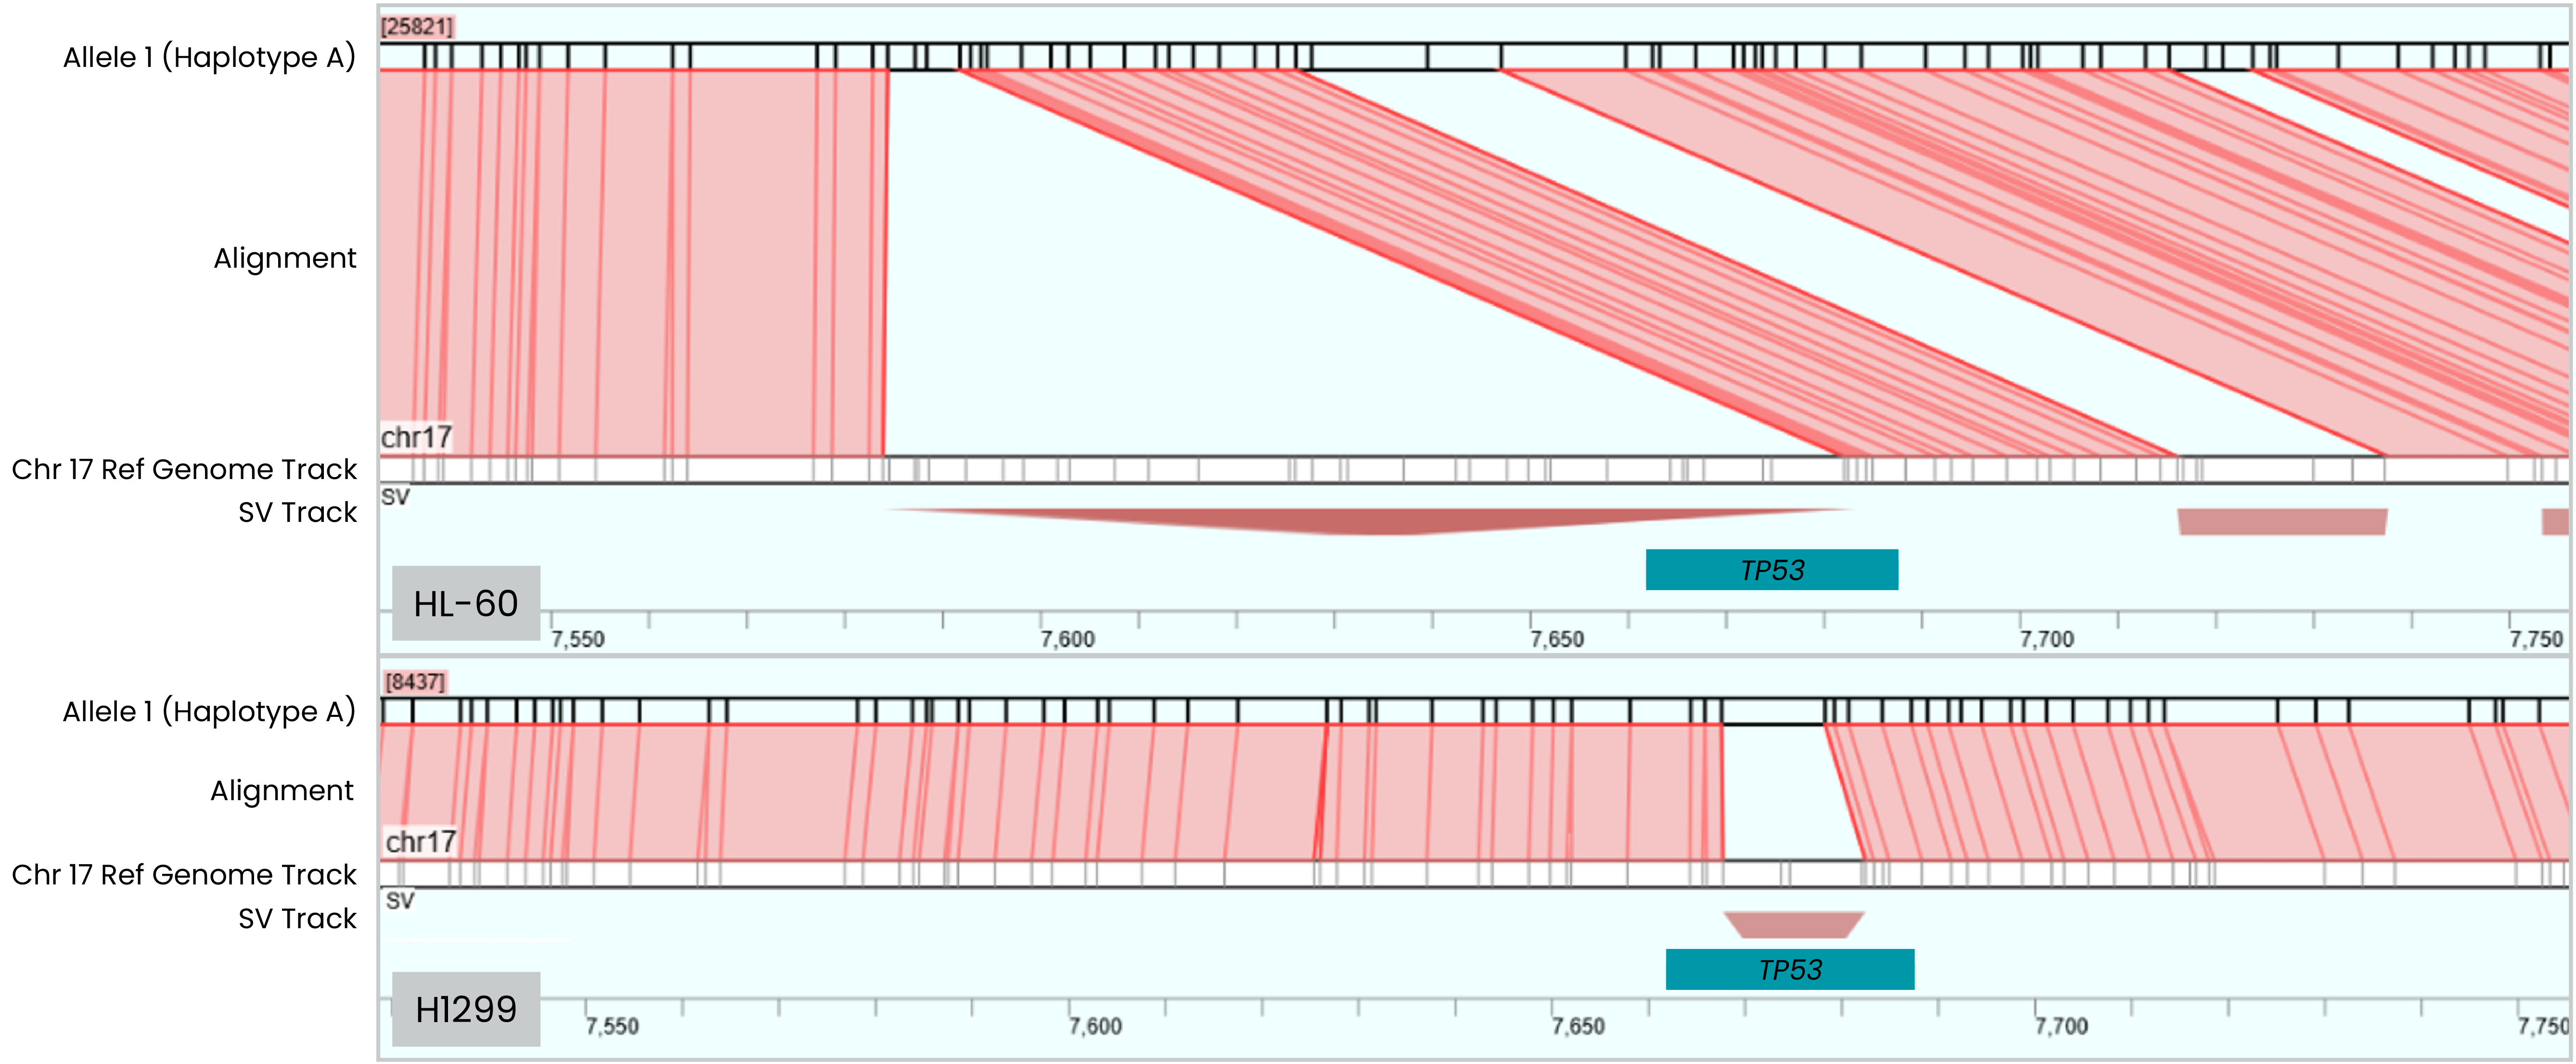Click the SV track label in H1299 panel
Image resolution: width=2576 pixels, height=1064 pixels.
400,901
